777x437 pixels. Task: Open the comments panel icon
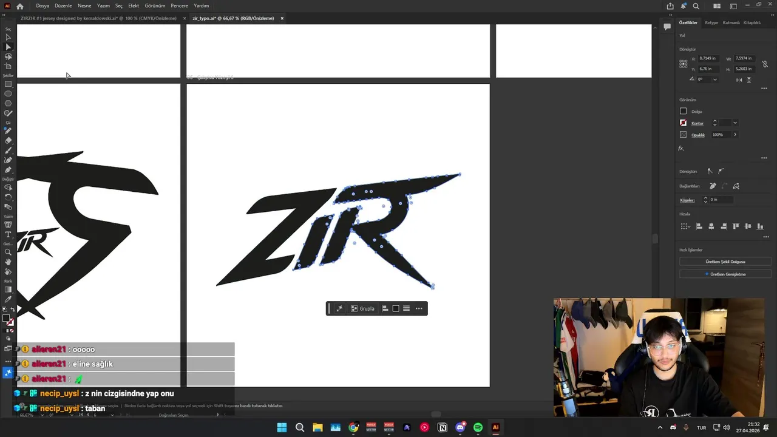click(667, 27)
